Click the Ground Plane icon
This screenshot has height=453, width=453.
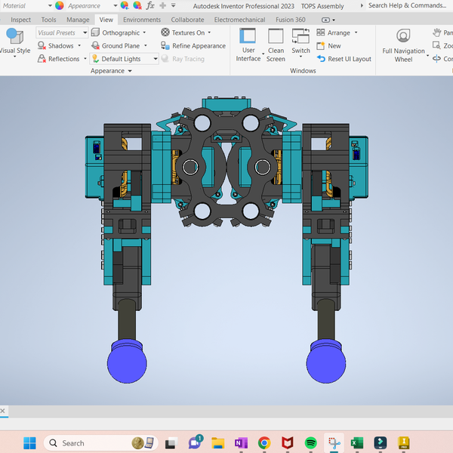[95, 45]
